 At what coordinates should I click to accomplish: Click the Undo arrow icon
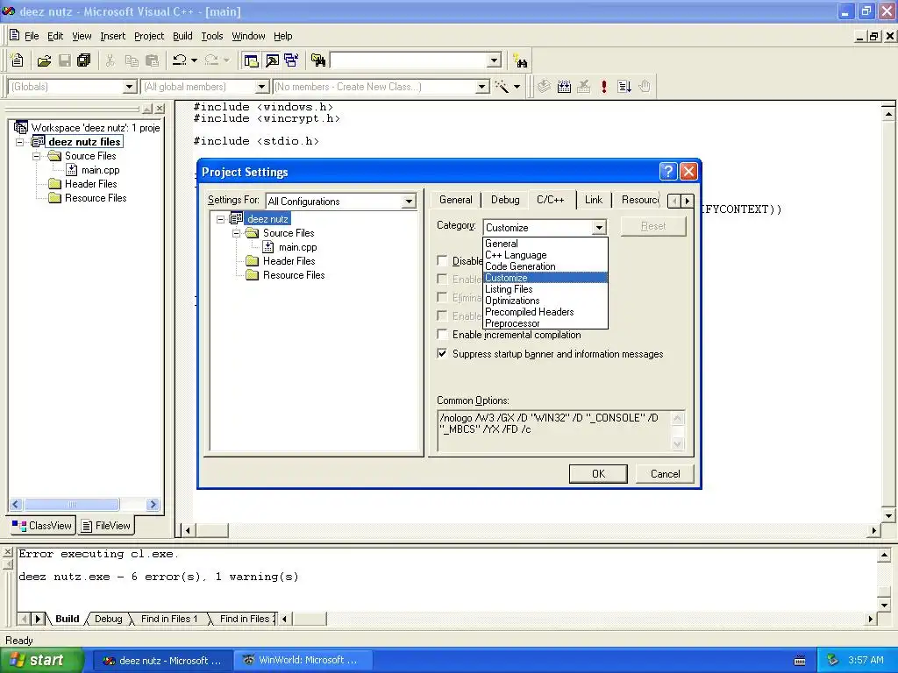coord(180,60)
